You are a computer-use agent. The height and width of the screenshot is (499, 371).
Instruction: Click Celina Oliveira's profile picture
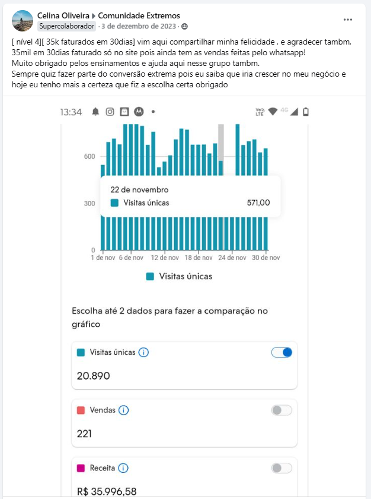click(x=23, y=21)
